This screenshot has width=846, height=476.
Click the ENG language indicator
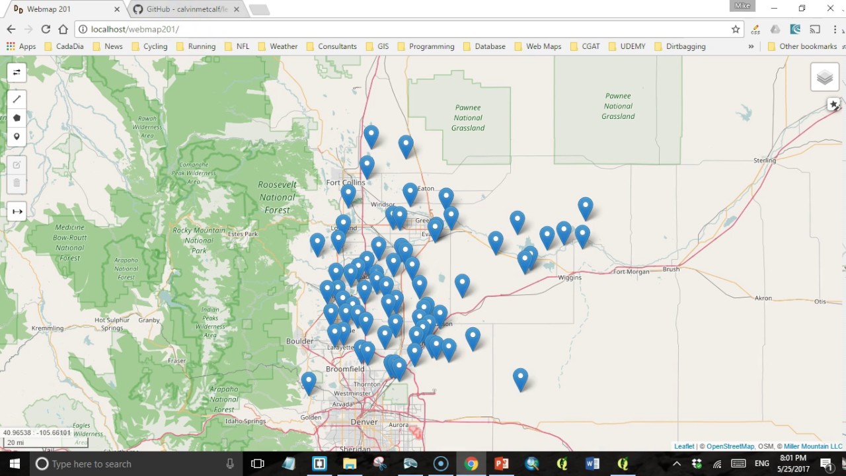[762, 464]
